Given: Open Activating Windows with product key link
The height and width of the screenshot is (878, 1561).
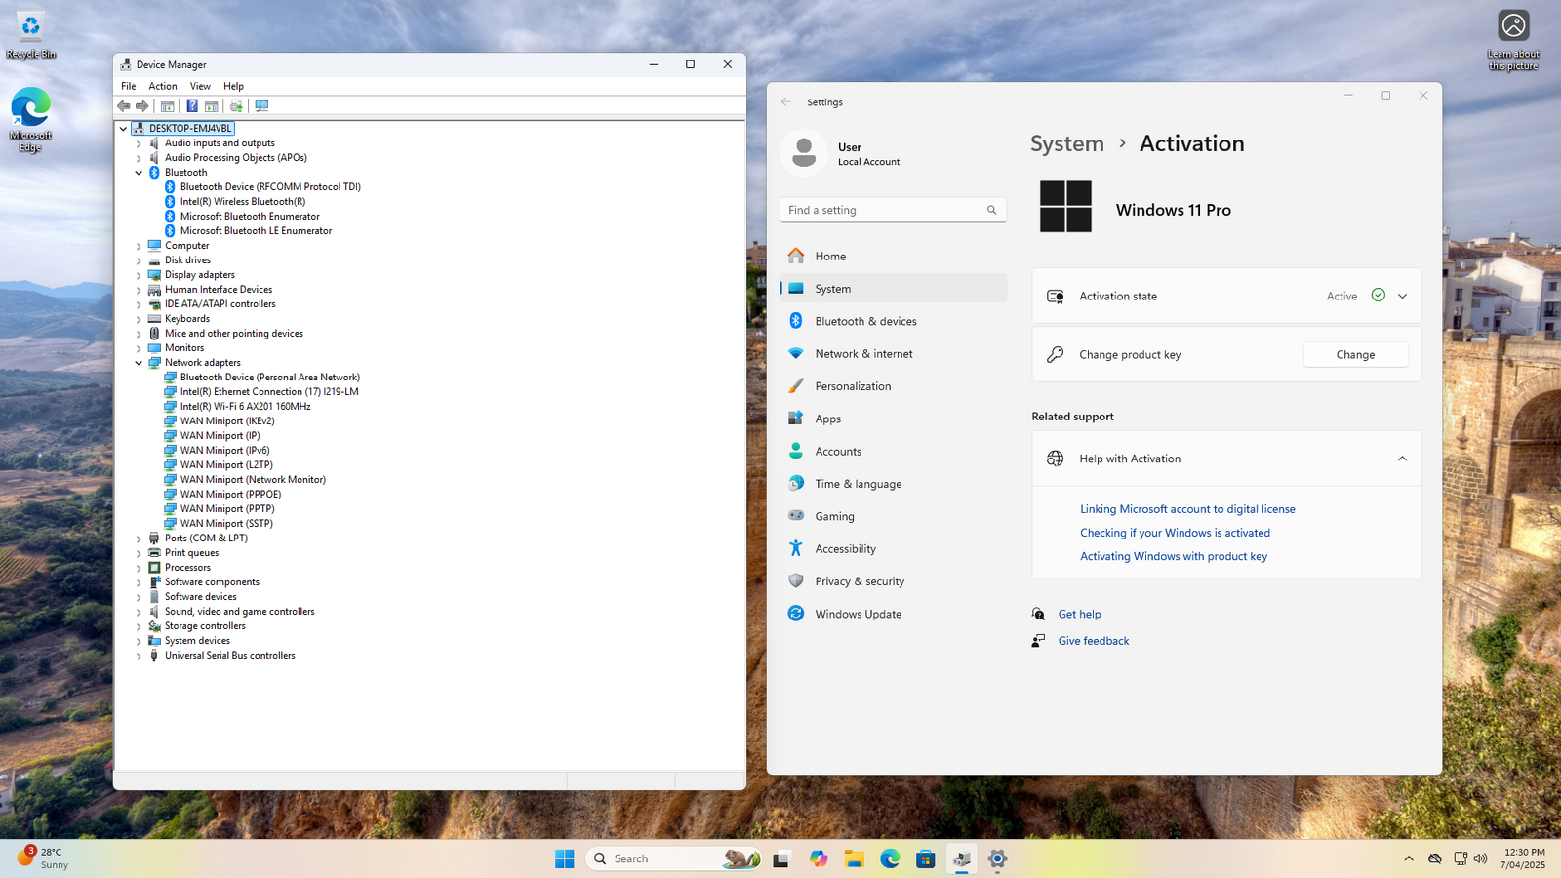Looking at the screenshot, I should tap(1174, 556).
